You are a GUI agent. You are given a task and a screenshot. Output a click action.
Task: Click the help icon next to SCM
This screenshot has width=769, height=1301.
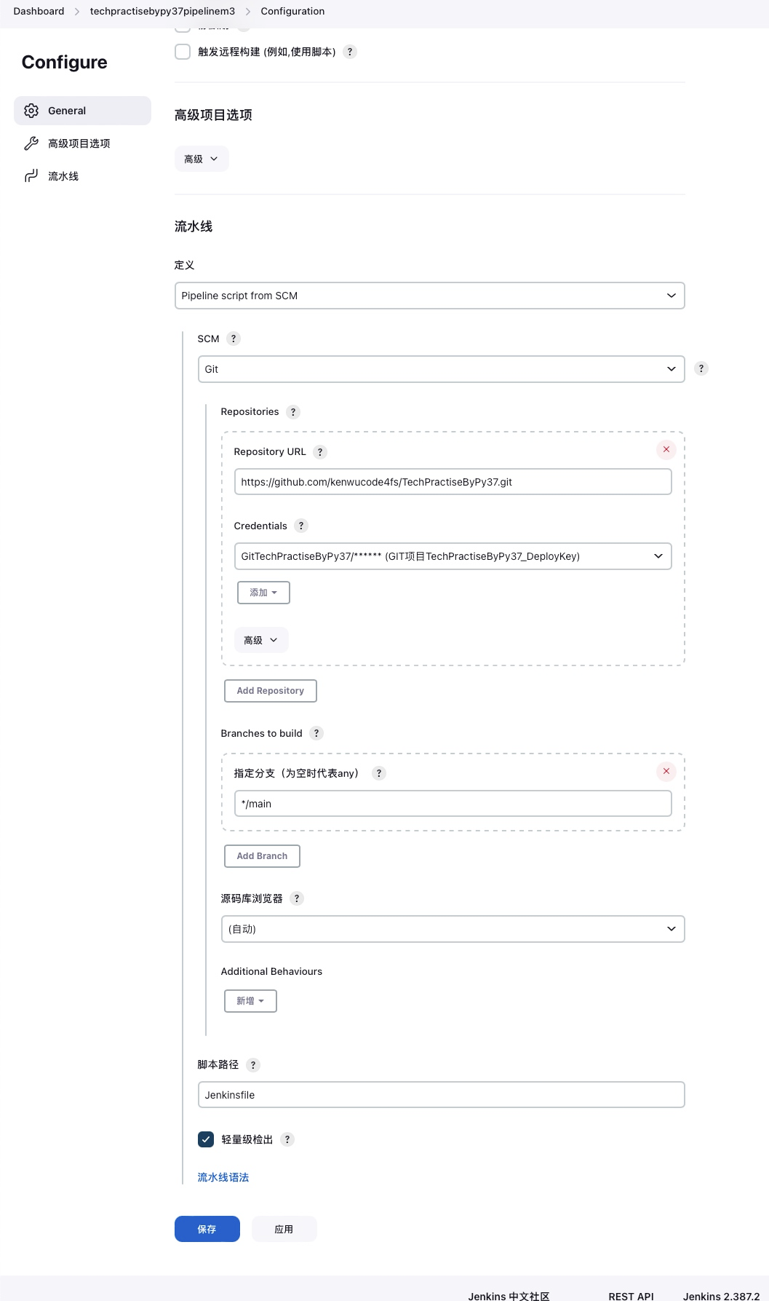234,339
